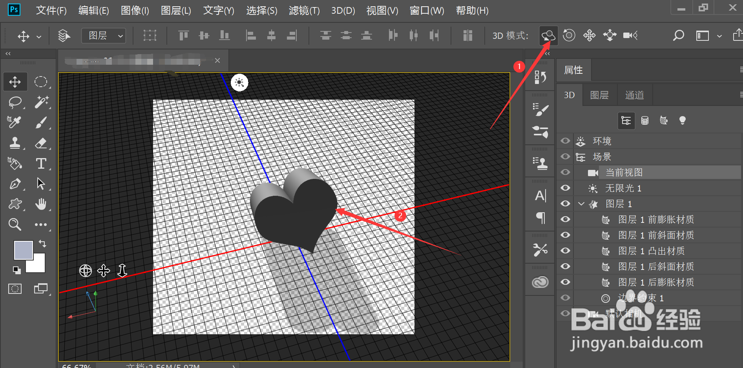Select the Path Selection tool
The width and height of the screenshot is (743, 368).
pyautogui.click(x=41, y=184)
